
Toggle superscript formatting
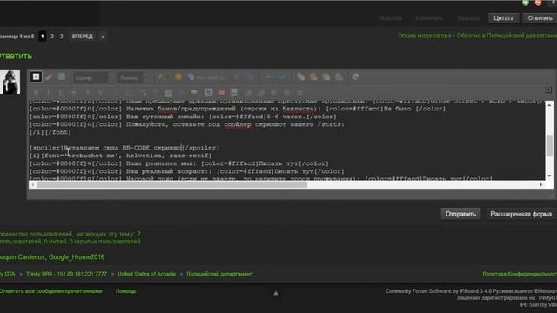(x=101, y=93)
